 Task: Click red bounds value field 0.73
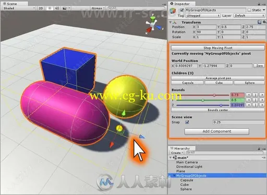[x=237, y=95]
